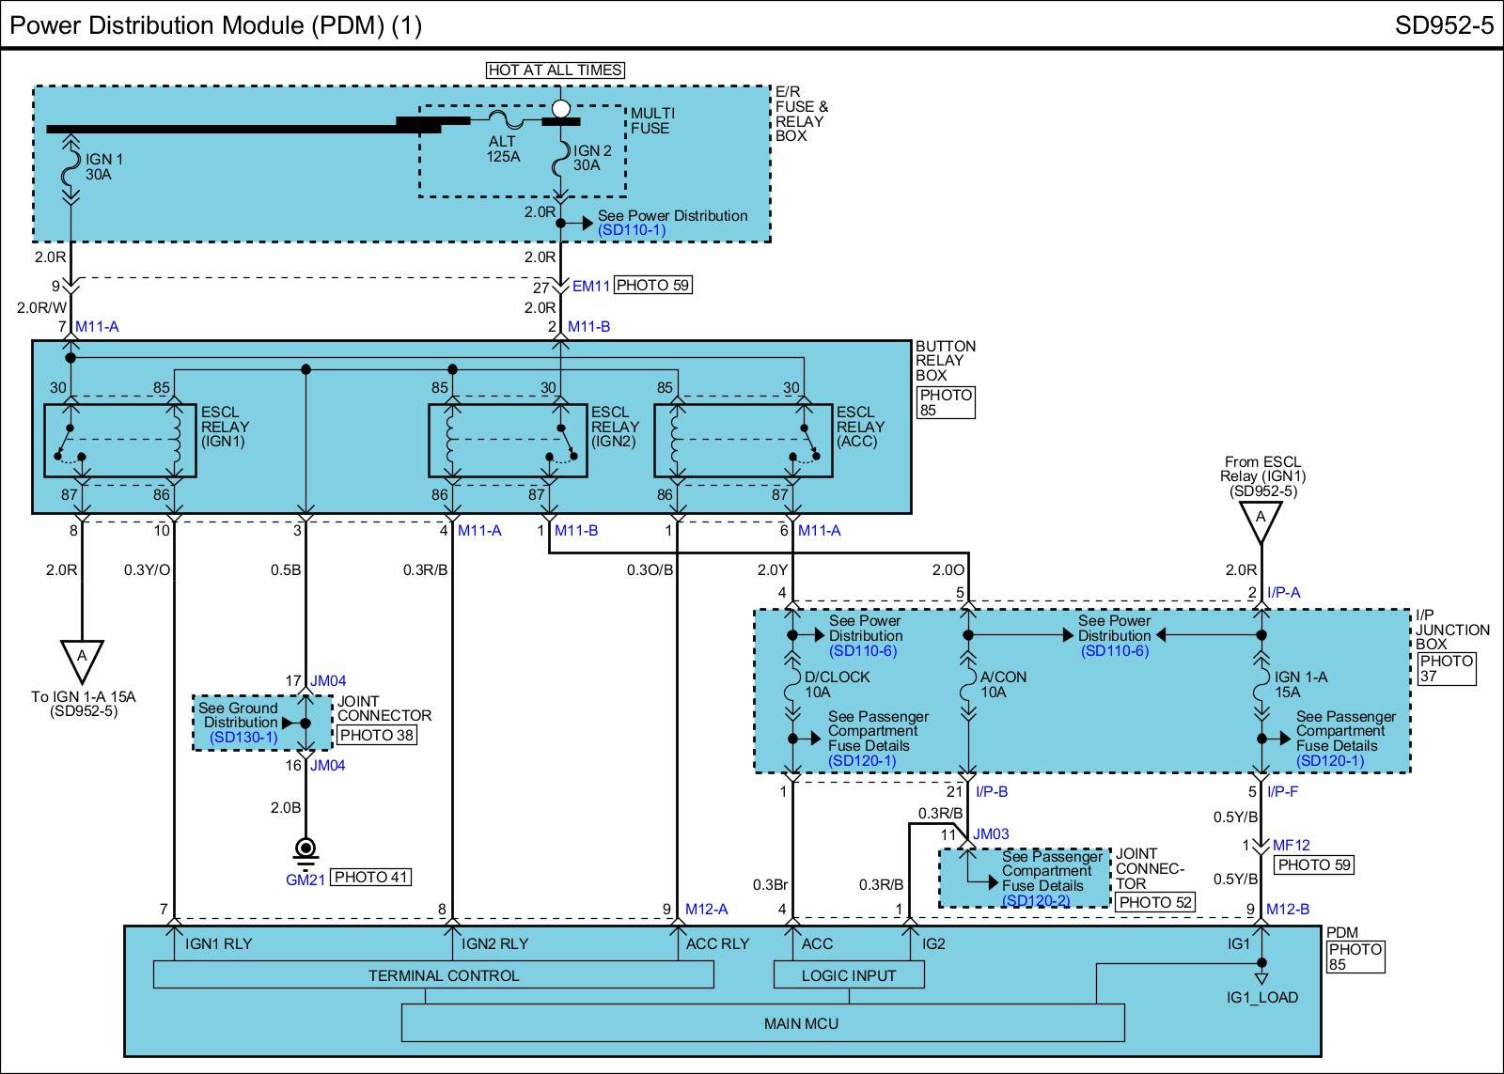Open the SD130-1 ground distribution link
This screenshot has width=1504, height=1074.
(x=243, y=737)
